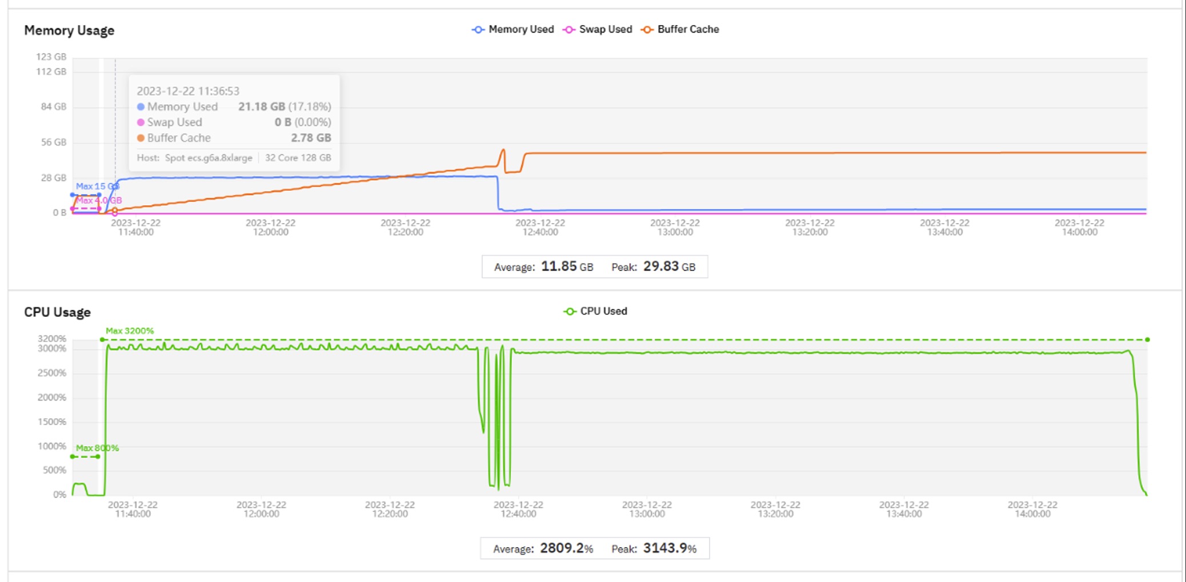This screenshot has height=582, width=1186.
Task: Click tooltip Buffer Cache 2.78 GB row
Action: (x=234, y=138)
